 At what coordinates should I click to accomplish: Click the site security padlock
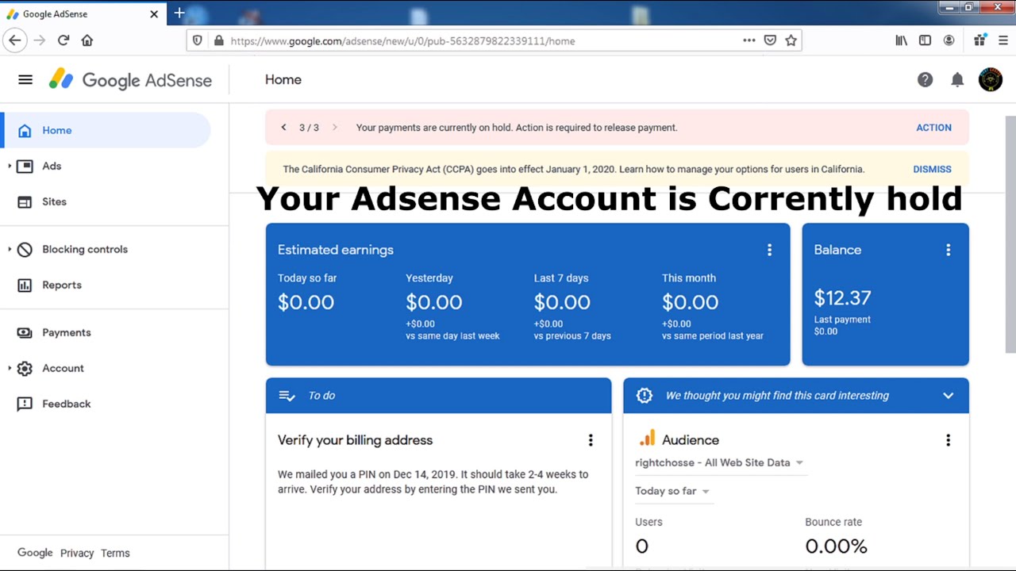tap(218, 40)
